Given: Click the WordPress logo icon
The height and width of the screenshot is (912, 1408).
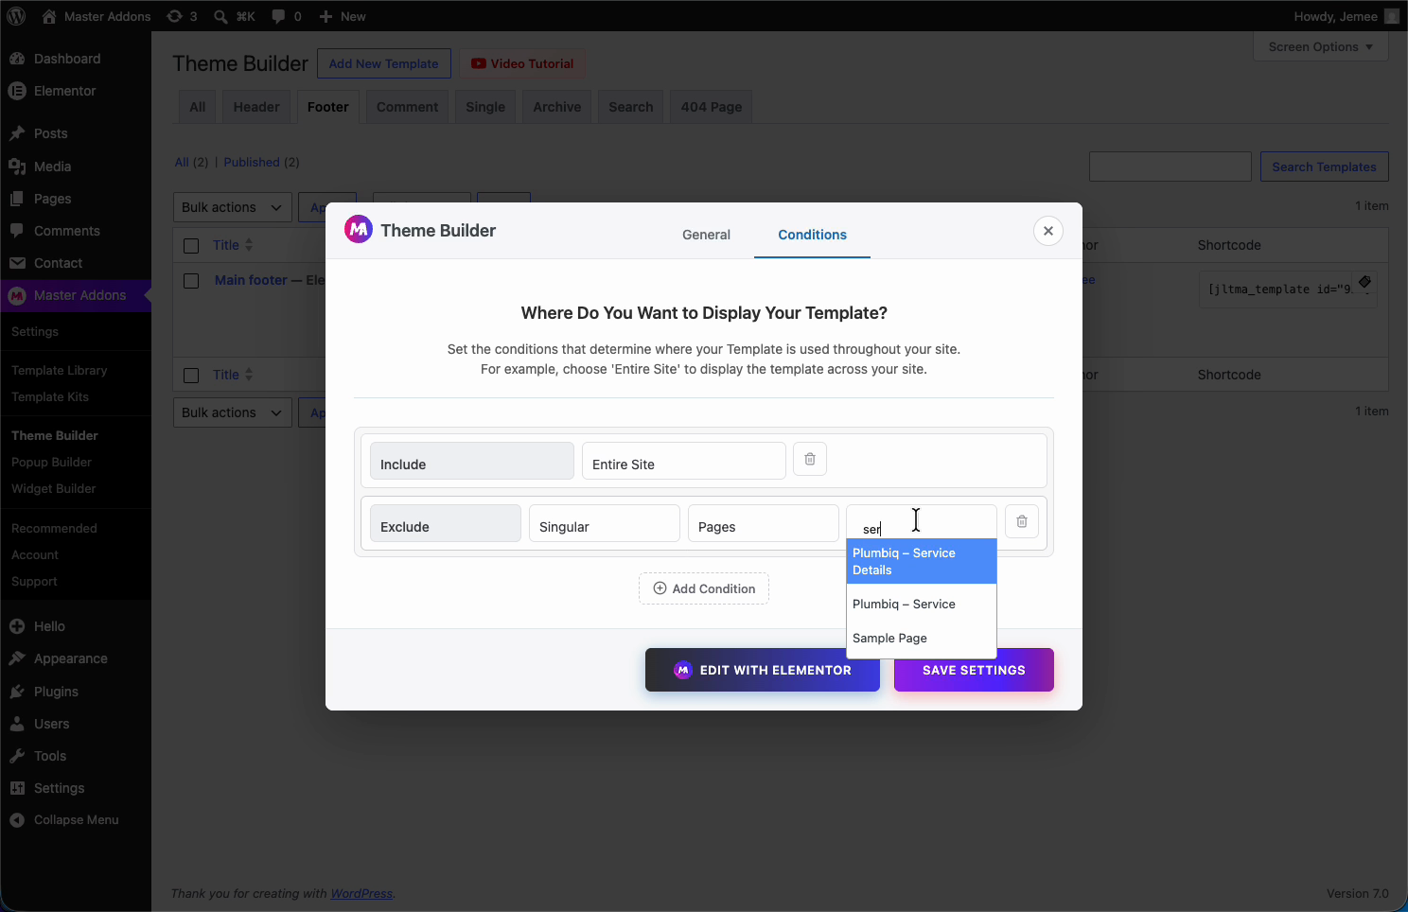Looking at the screenshot, I should click(x=16, y=16).
